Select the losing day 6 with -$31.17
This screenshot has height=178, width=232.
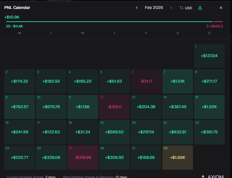coord(146,81)
